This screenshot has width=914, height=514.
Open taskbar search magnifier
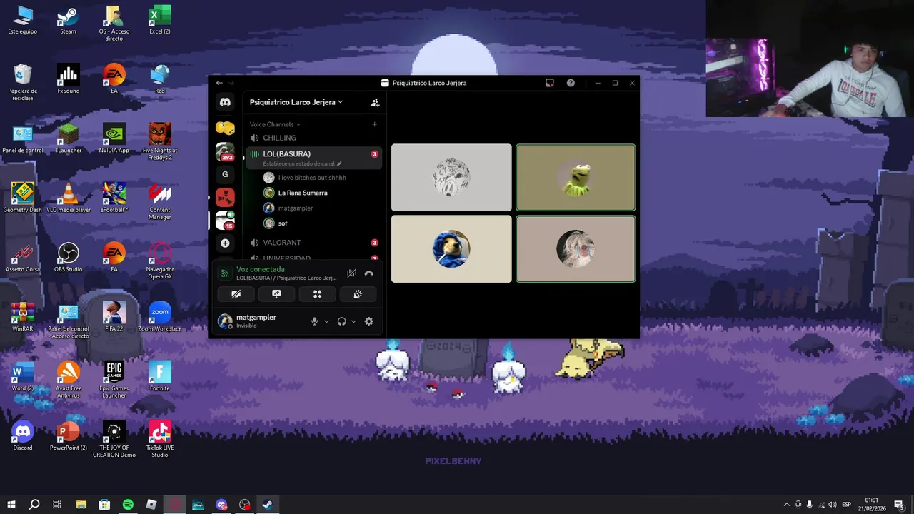pyautogui.click(x=34, y=505)
